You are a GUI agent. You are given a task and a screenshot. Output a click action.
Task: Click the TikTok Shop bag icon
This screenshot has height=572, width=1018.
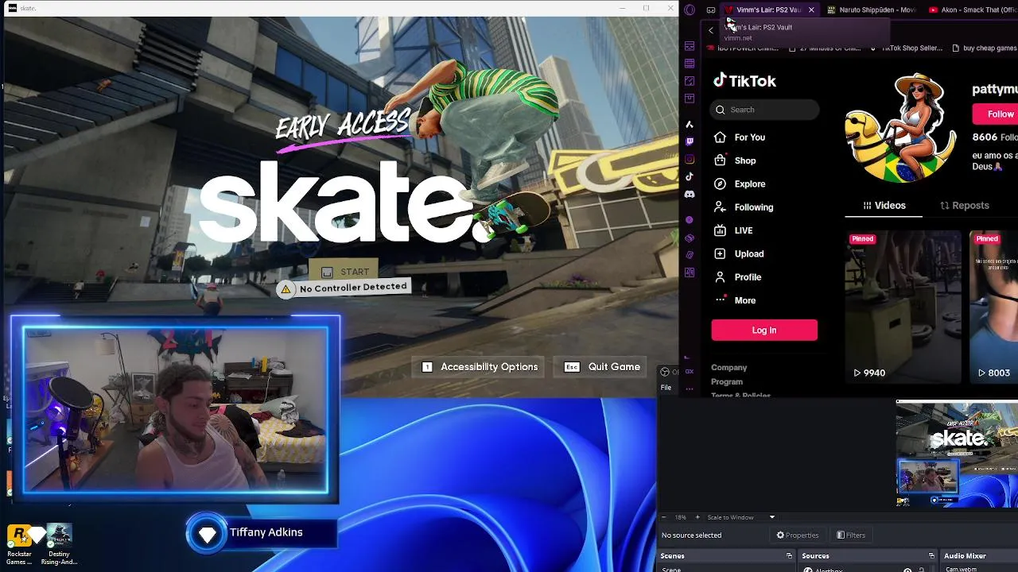(x=720, y=160)
